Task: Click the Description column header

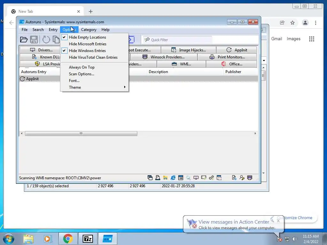Action: click(x=185, y=72)
